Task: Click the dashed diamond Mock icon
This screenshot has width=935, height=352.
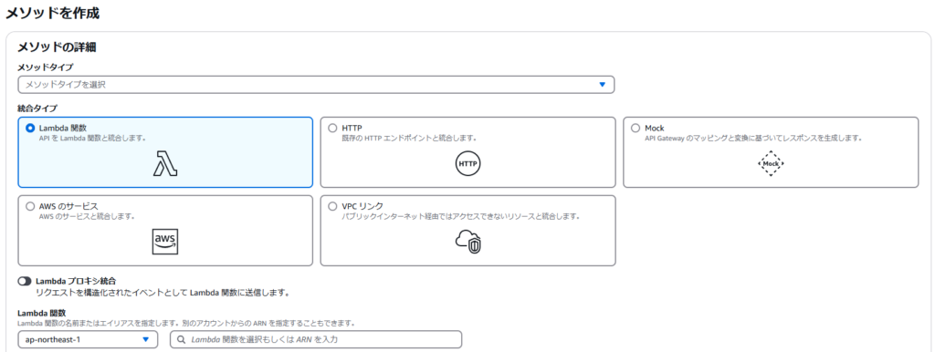Action: (771, 163)
